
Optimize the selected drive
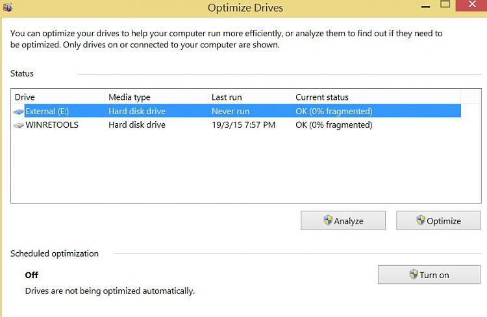click(x=438, y=220)
